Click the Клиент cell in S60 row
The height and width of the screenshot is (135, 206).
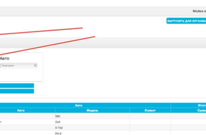pos(150,116)
